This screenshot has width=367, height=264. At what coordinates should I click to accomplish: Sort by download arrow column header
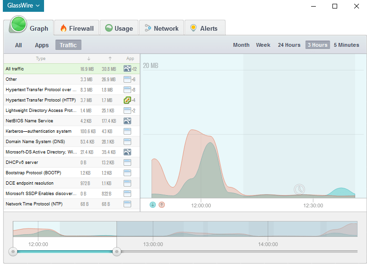point(89,59)
